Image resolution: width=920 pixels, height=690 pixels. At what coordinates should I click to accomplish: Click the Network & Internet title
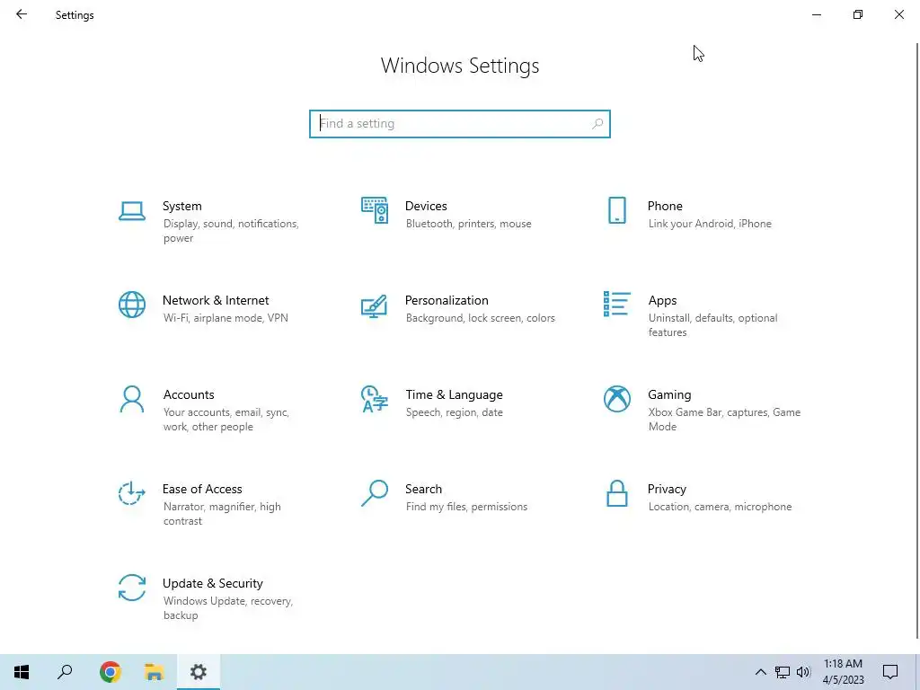click(x=216, y=300)
